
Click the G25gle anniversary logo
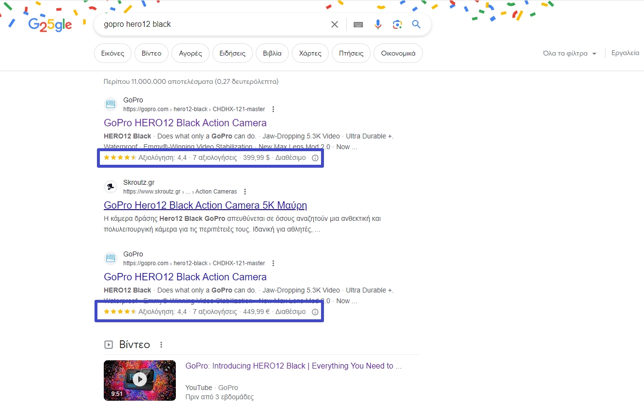pyautogui.click(x=49, y=24)
